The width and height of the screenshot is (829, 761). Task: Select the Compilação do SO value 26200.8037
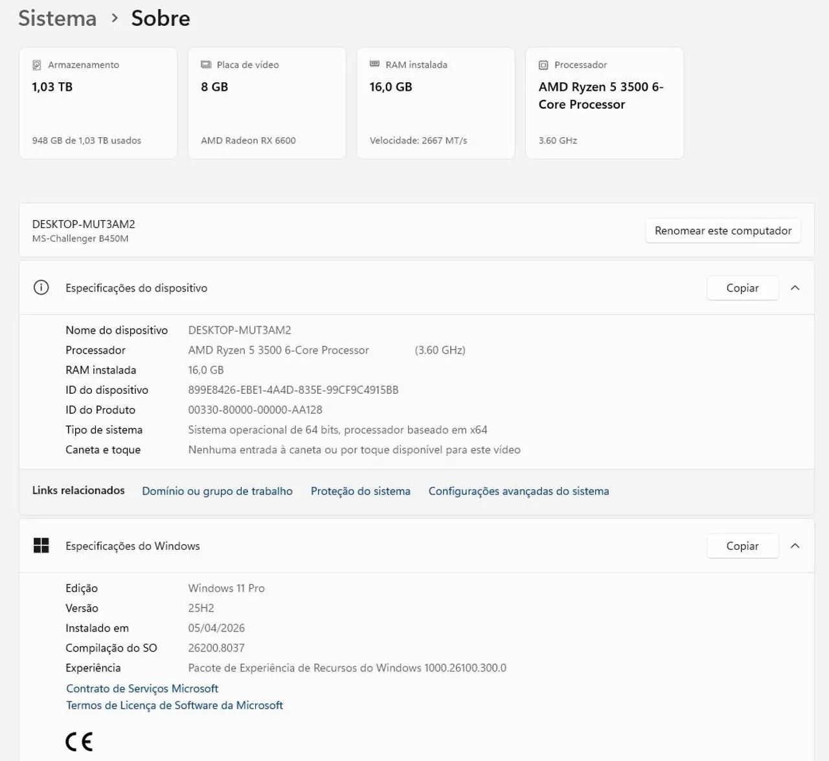pos(216,648)
